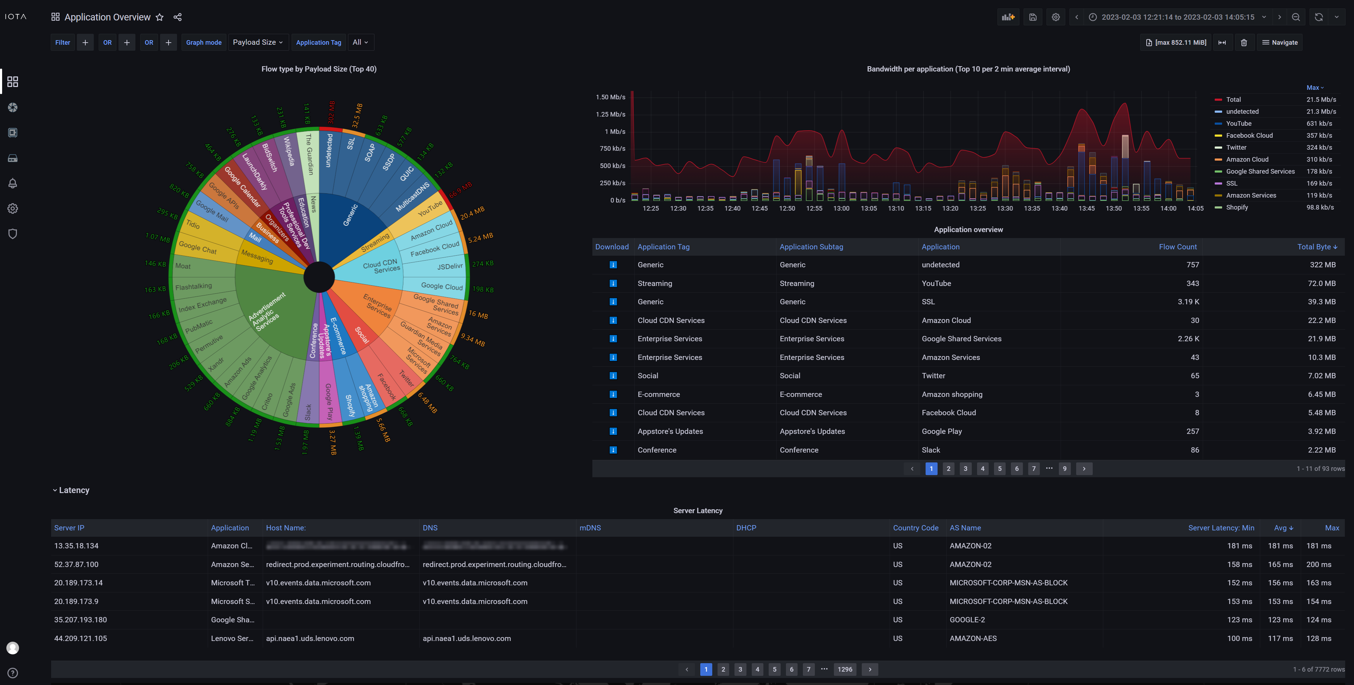1354x685 pixels.
Task: Select page 2 in application overview pagination
Action: 948,468
